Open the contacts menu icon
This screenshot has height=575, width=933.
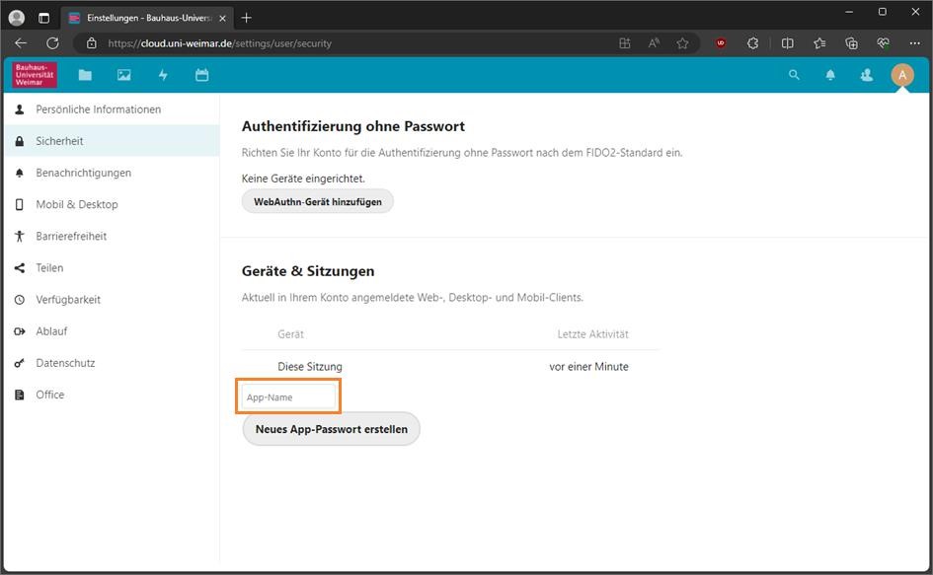tap(866, 75)
